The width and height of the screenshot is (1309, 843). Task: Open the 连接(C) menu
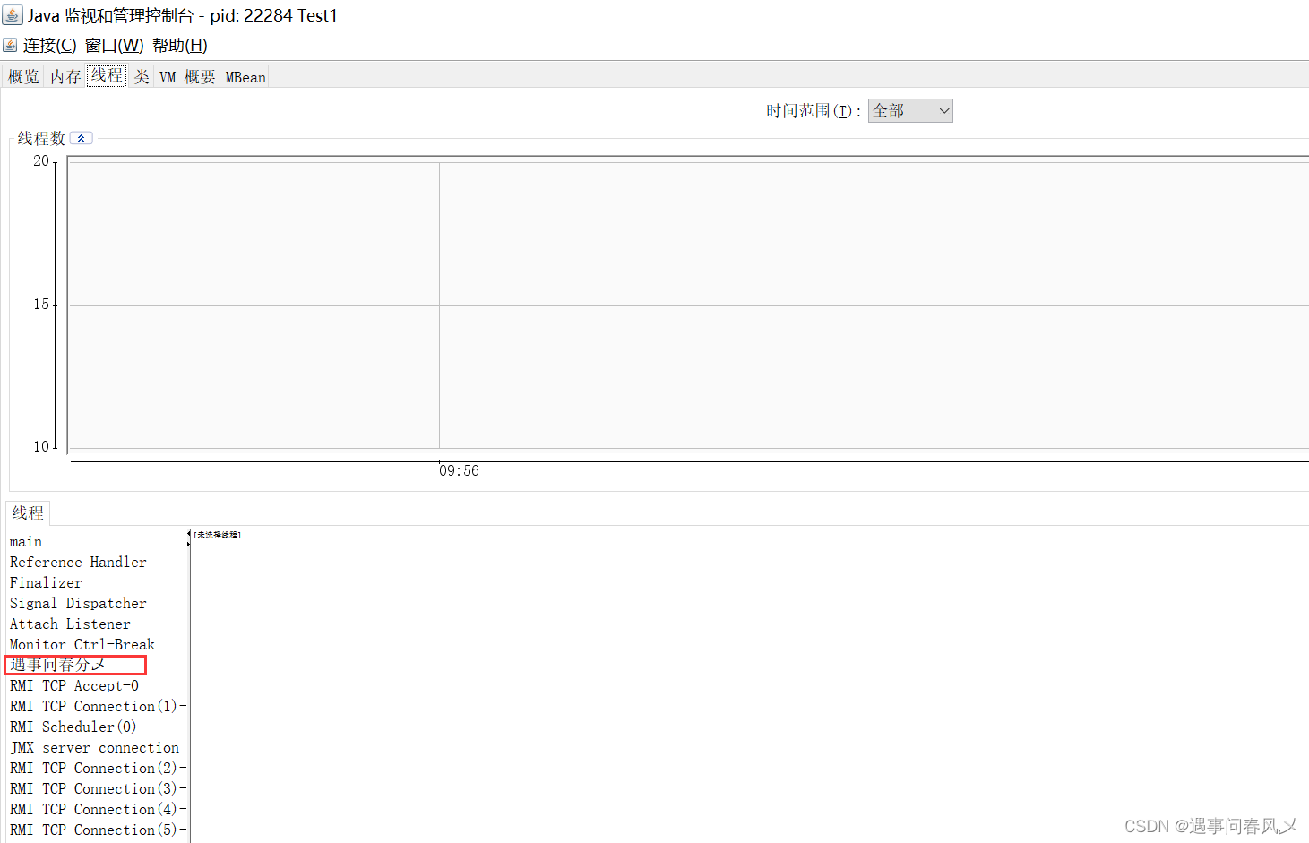(x=49, y=45)
